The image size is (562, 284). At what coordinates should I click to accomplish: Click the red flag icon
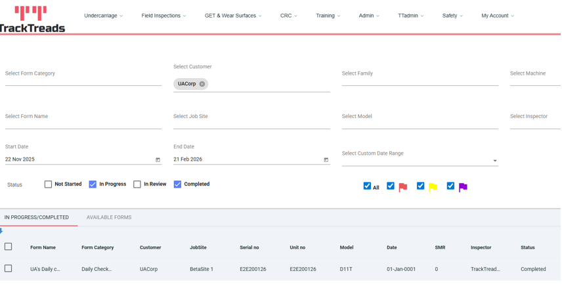pos(403,188)
